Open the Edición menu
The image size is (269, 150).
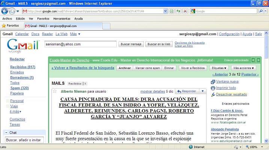20,19
